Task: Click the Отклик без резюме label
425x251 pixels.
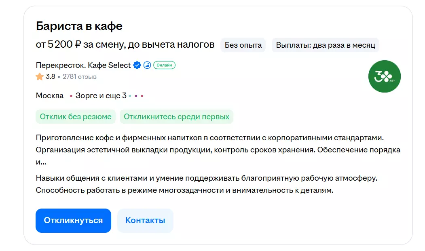Action: tap(76, 117)
